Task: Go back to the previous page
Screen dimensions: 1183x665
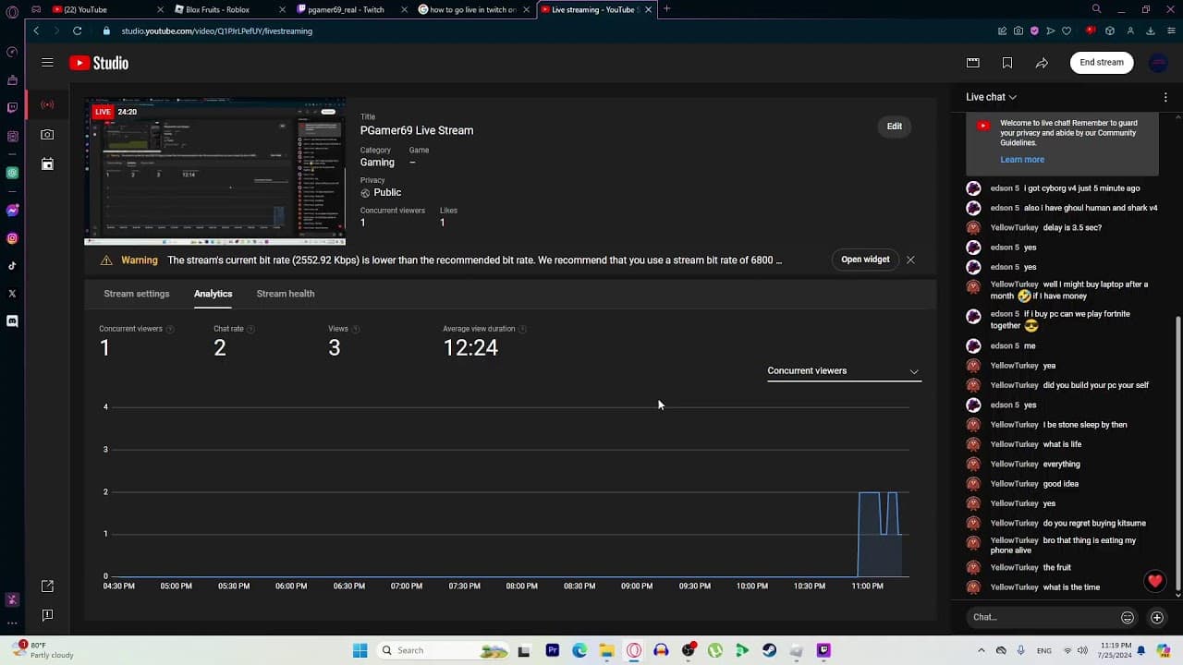Action: [x=36, y=30]
